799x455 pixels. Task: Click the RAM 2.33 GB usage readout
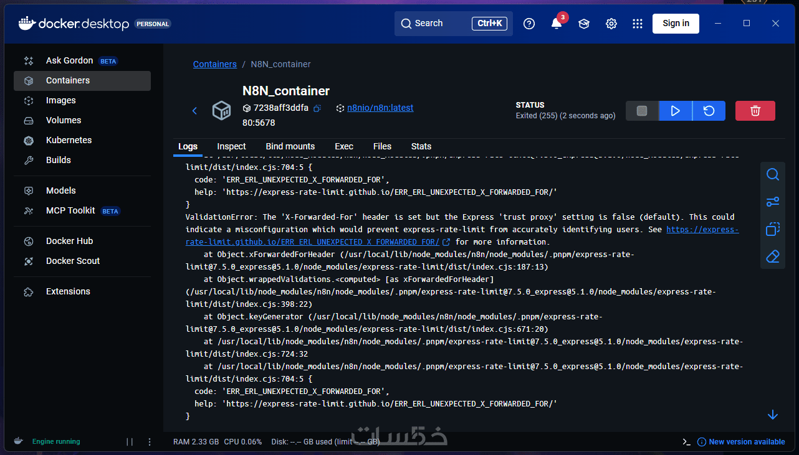pos(196,442)
